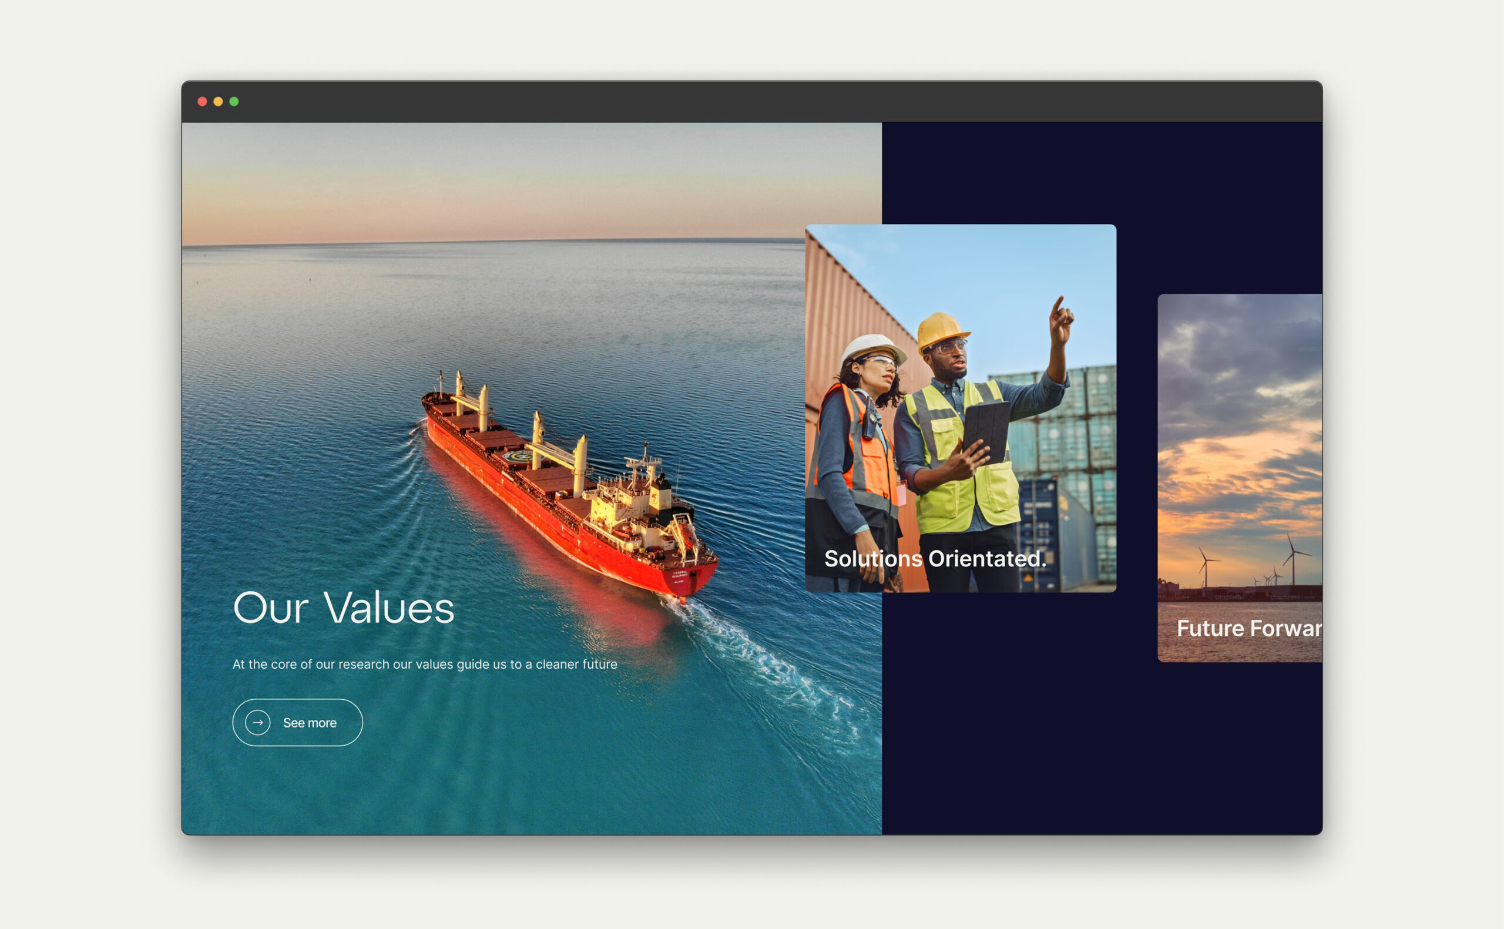Click the arrow circle icon in See more
This screenshot has width=1504, height=929.
click(x=257, y=723)
